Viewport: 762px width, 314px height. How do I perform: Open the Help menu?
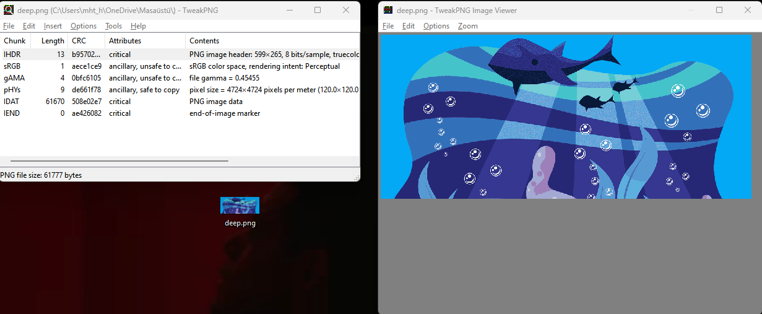tap(138, 26)
